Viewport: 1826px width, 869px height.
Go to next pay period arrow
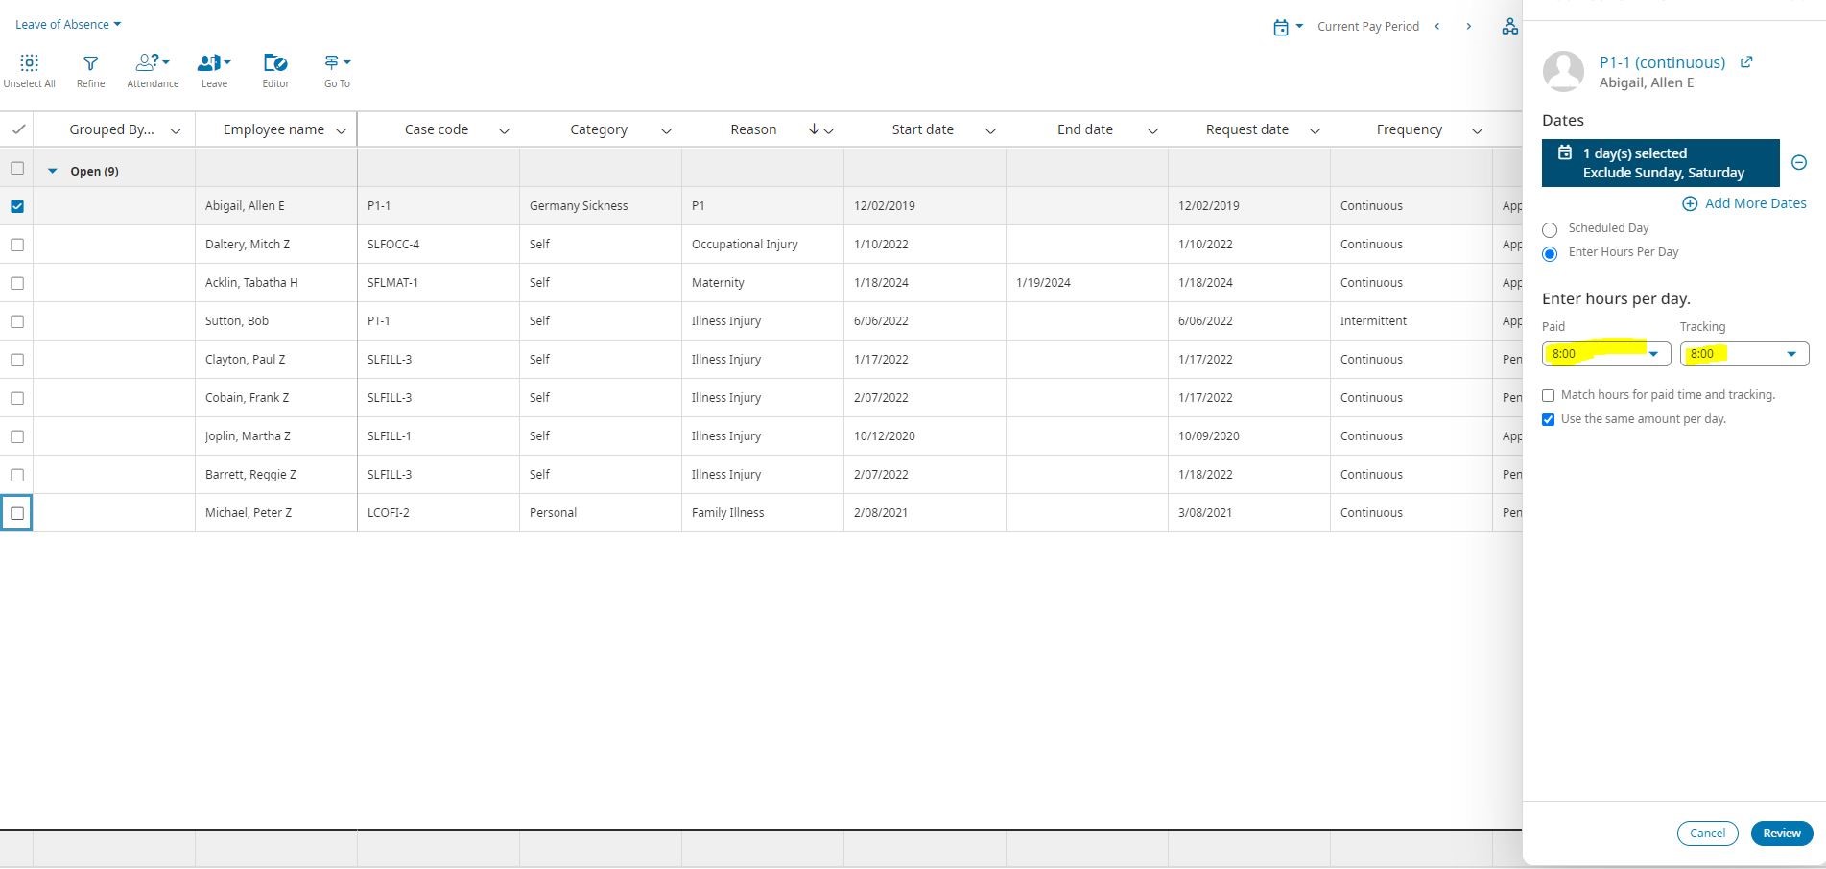point(1468,27)
